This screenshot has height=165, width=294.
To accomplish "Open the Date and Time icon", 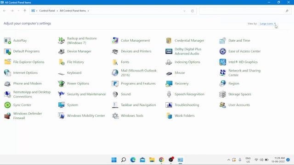I will click(222, 41).
